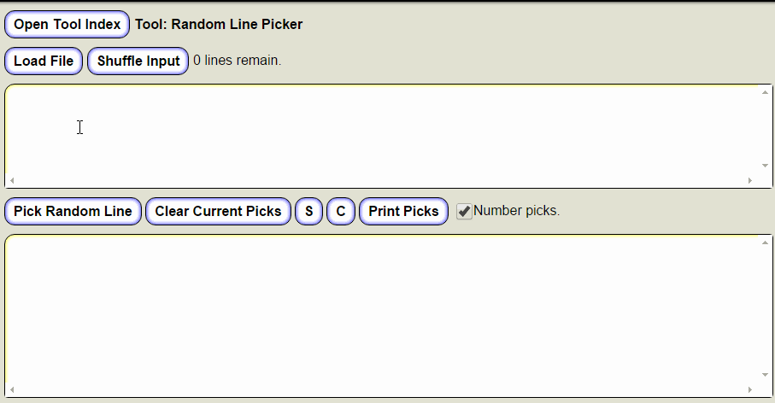Toggle the Number picks checkbox

464,212
